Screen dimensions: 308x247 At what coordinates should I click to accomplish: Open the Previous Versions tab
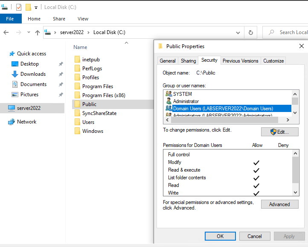point(240,61)
